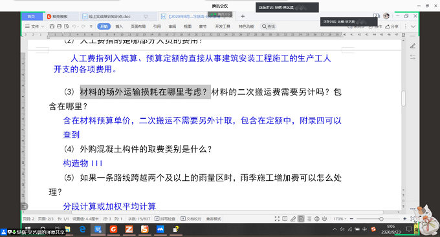
Task: Click the 分享 share button
Action: pyautogui.click(x=391, y=26)
